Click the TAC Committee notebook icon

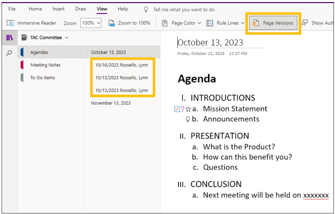(24, 38)
